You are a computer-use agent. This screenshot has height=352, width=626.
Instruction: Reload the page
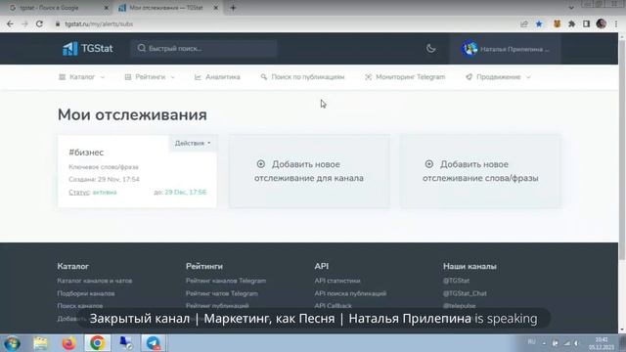(39, 23)
